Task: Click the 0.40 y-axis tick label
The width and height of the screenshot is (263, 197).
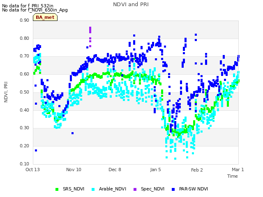Action: 24,110
